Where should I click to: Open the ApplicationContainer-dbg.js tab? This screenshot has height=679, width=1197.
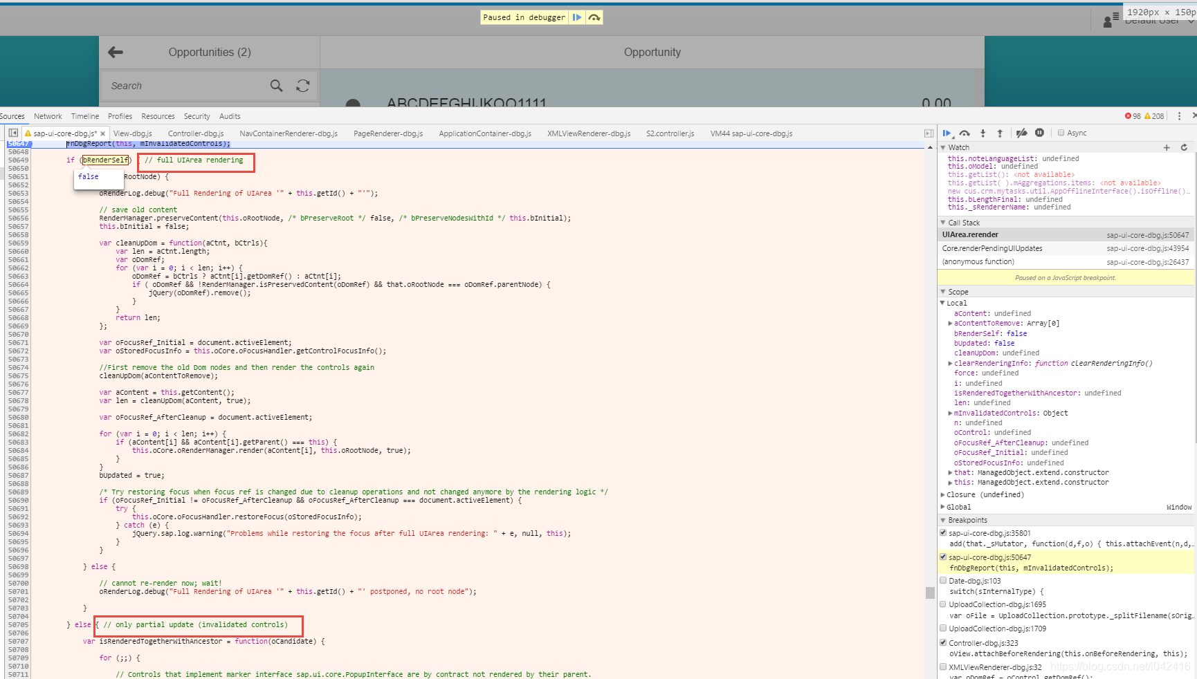(x=485, y=133)
